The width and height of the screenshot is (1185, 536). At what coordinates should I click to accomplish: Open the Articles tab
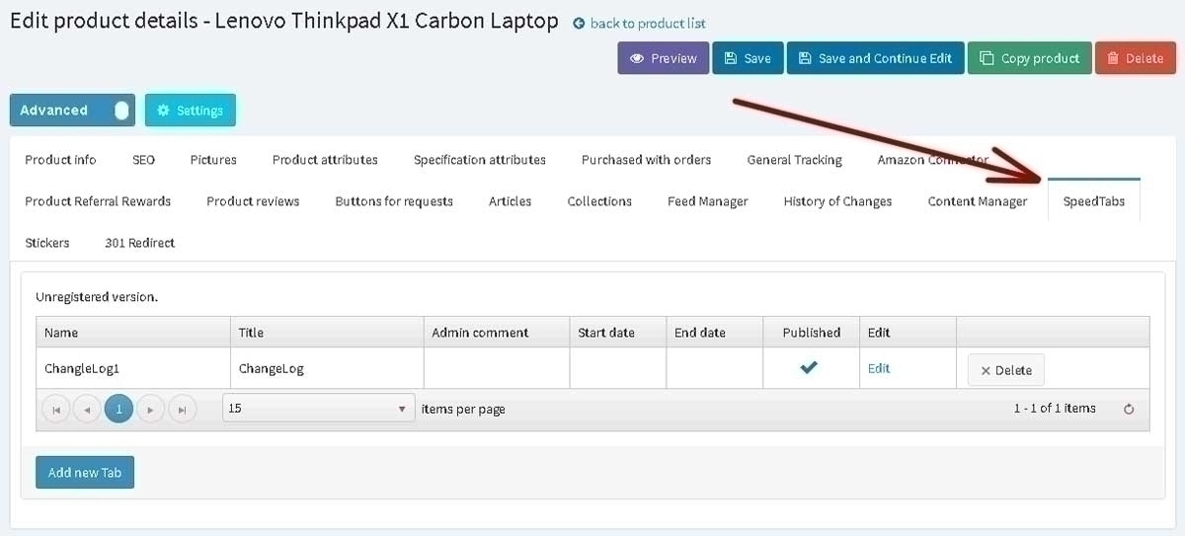click(x=510, y=201)
